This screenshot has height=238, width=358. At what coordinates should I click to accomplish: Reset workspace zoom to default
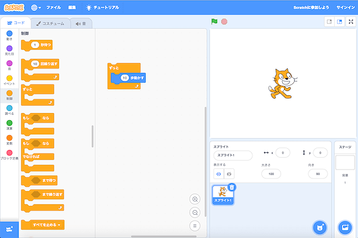click(195, 226)
